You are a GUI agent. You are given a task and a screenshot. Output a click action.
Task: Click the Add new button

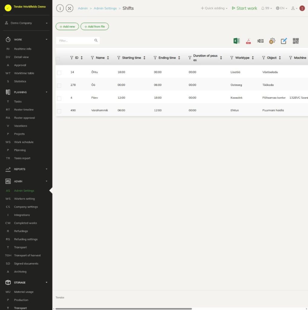click(67, 27)
